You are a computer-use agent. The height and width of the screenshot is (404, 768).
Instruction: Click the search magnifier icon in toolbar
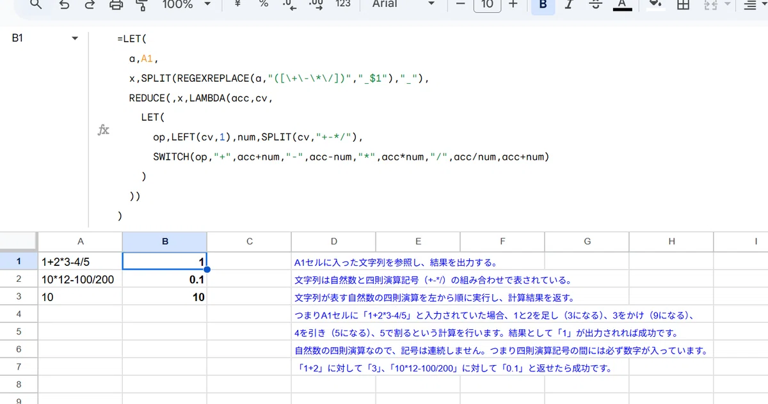click(x=36, y=4)
